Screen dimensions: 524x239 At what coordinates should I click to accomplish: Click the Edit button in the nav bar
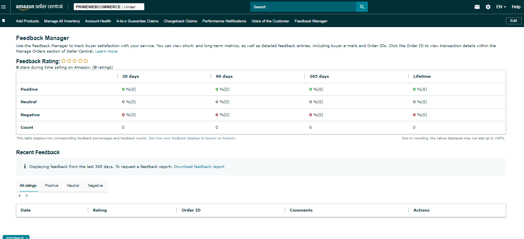pyautogui.click(x=513, y=21)
